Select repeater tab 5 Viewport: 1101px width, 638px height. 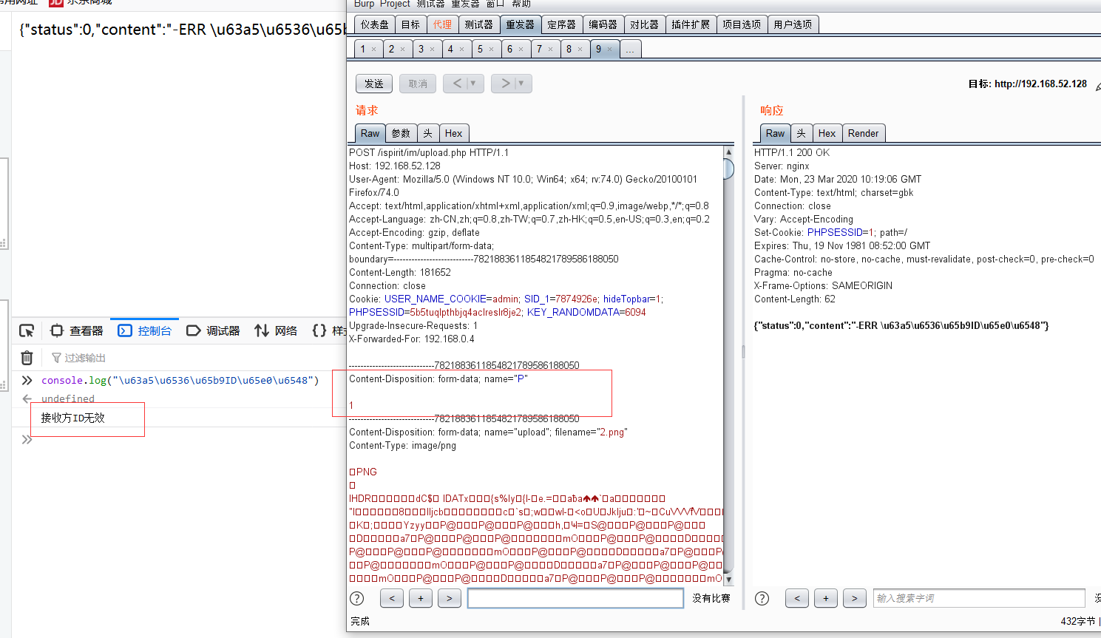(481, 49)
